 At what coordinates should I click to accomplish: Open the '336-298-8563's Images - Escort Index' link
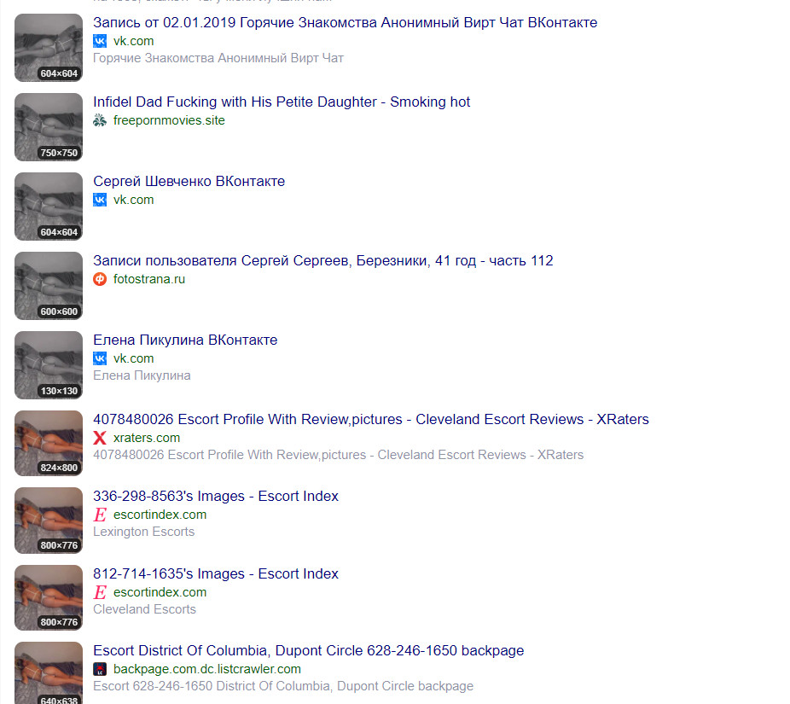tap(216, 497)
